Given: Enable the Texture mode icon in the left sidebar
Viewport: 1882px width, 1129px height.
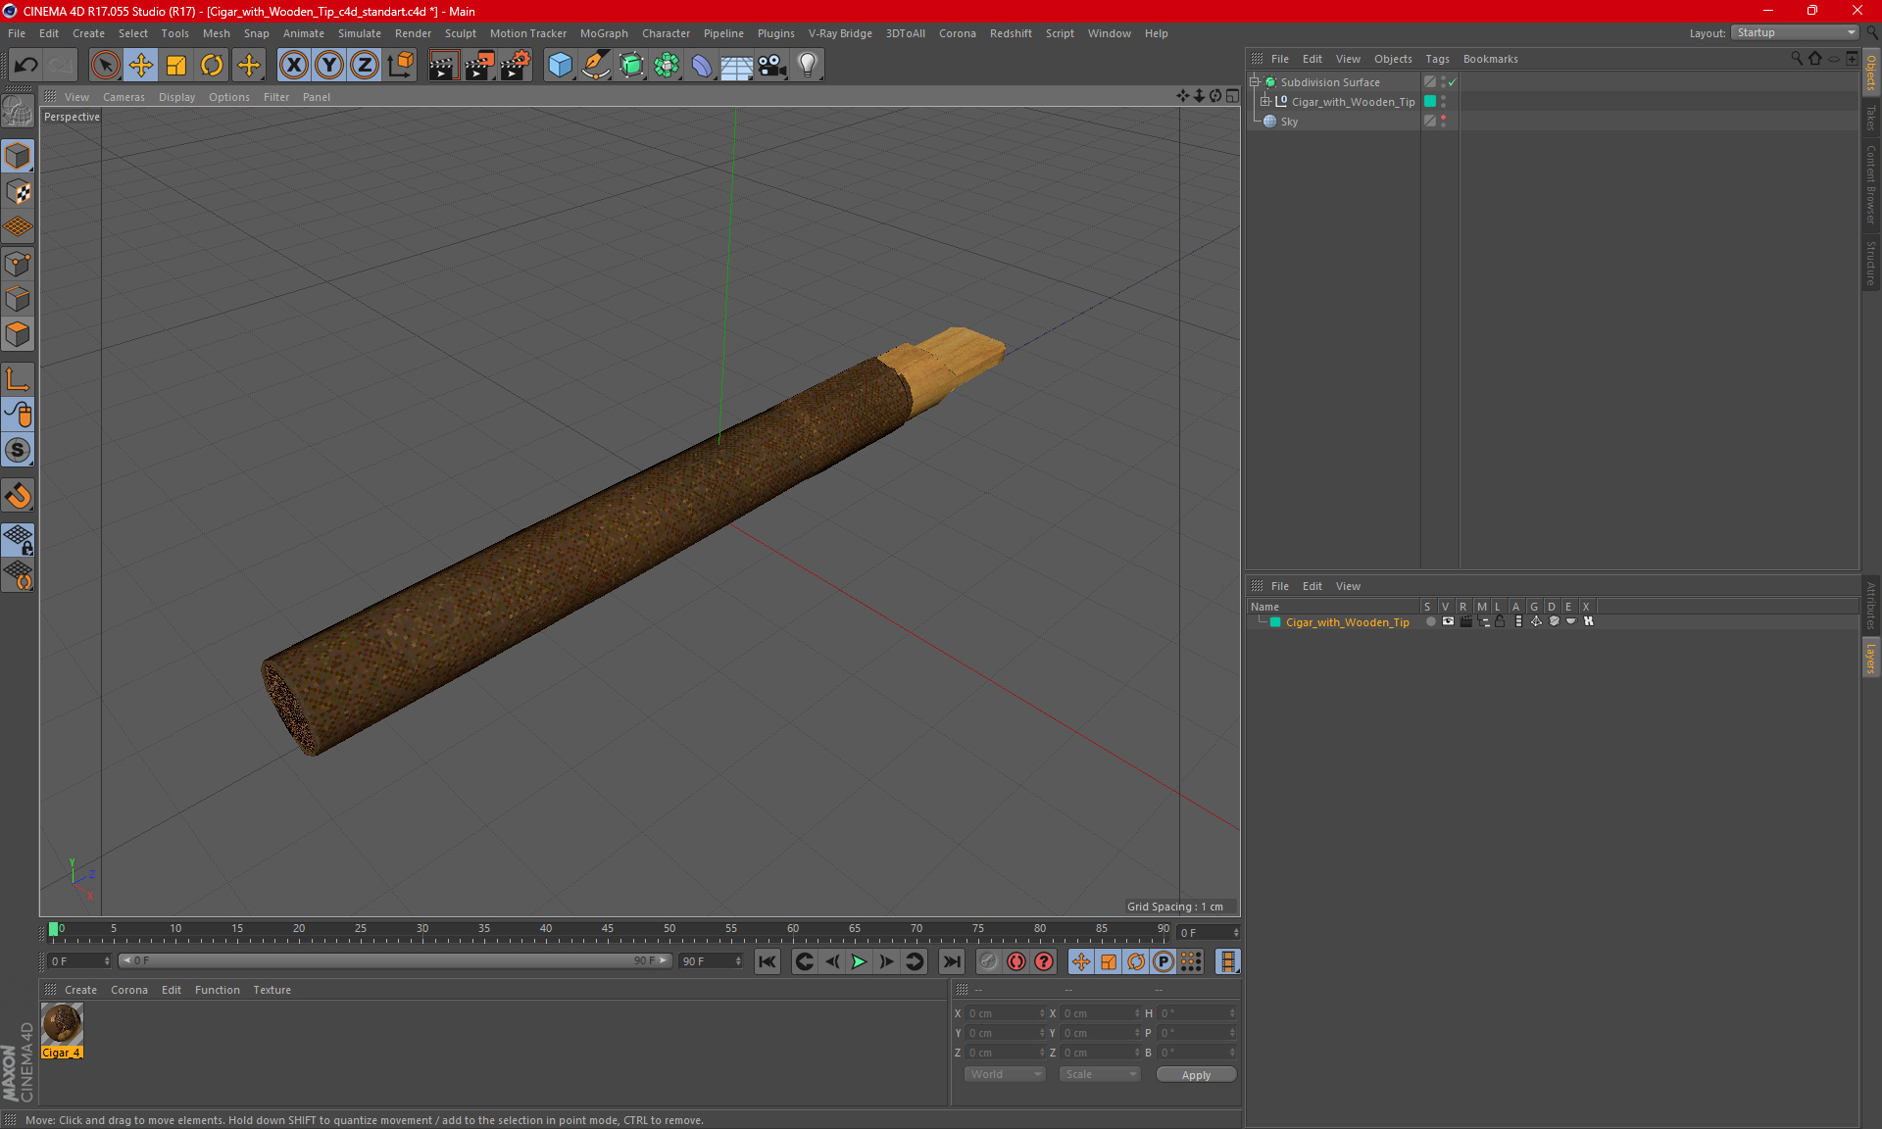Looking at the screenshot, I should point(18,192).
